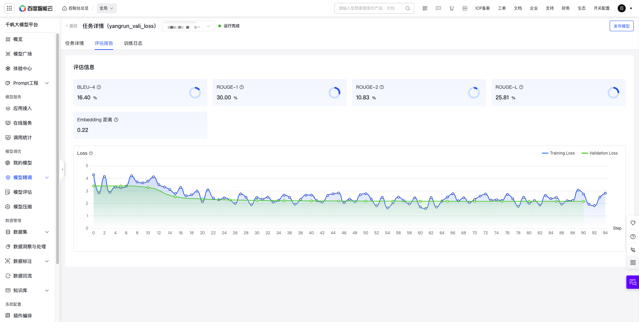Open the 控制台总览 home link

(76, 8)
